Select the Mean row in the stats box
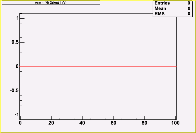 coord(172,8)
